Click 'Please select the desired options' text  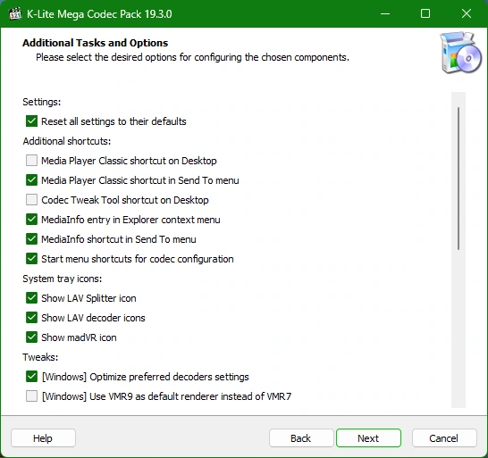pos(193,57)
